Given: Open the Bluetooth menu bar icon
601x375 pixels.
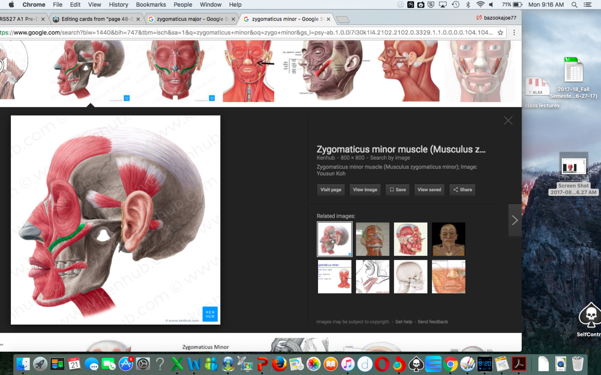Looking at the screenshot, I should coord(468,4).
